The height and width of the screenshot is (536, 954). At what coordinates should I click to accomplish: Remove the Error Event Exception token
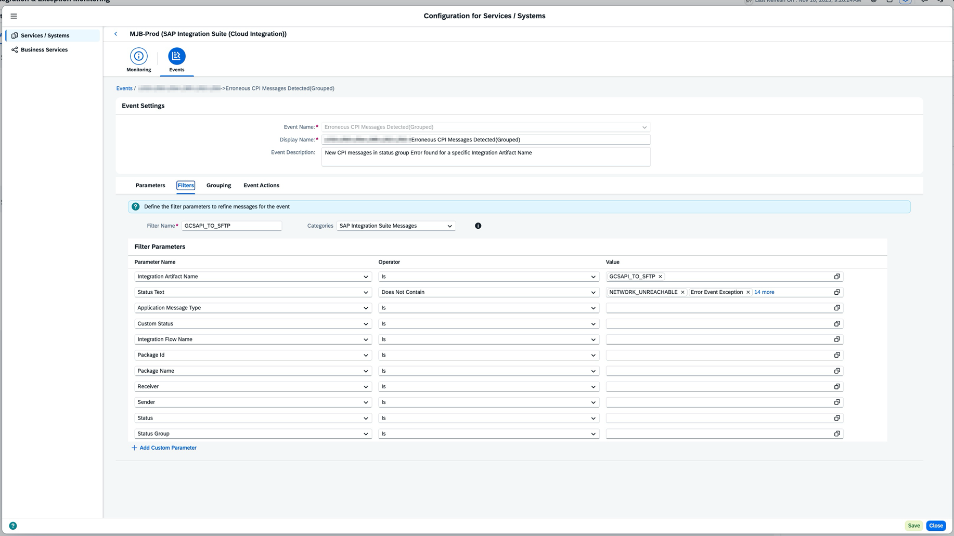[x=747, y=292]
